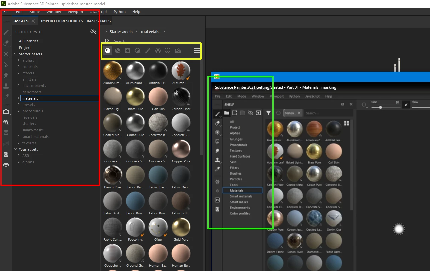Open the Mode menu in main window
Image resolution: width=430 pixels, height=271 pixels.
click(x=35, y=12)
